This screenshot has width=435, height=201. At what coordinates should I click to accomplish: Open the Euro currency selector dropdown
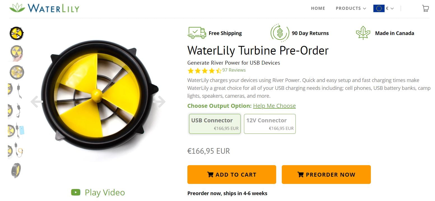tap(383, 8)
